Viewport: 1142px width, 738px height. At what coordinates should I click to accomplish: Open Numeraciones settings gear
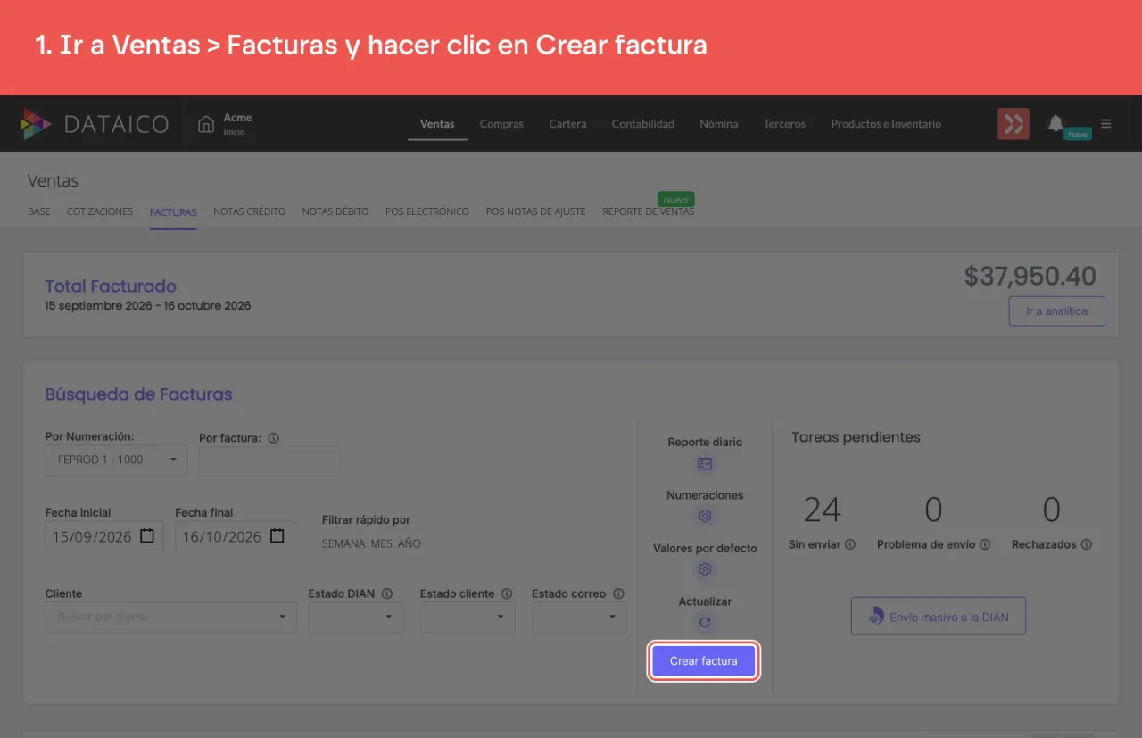(705, 516)
